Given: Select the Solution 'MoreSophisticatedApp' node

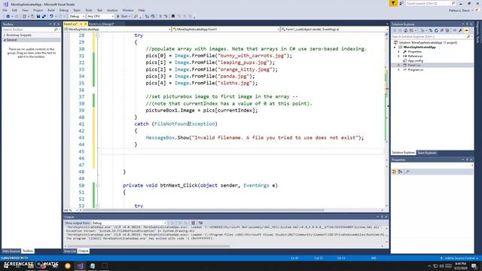Looking at the screenshot, I should [x=427, y=43].
